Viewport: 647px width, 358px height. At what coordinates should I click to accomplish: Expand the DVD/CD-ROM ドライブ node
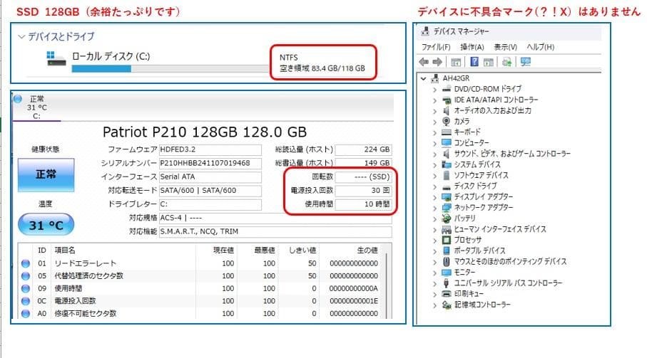[x=434, y=89]
